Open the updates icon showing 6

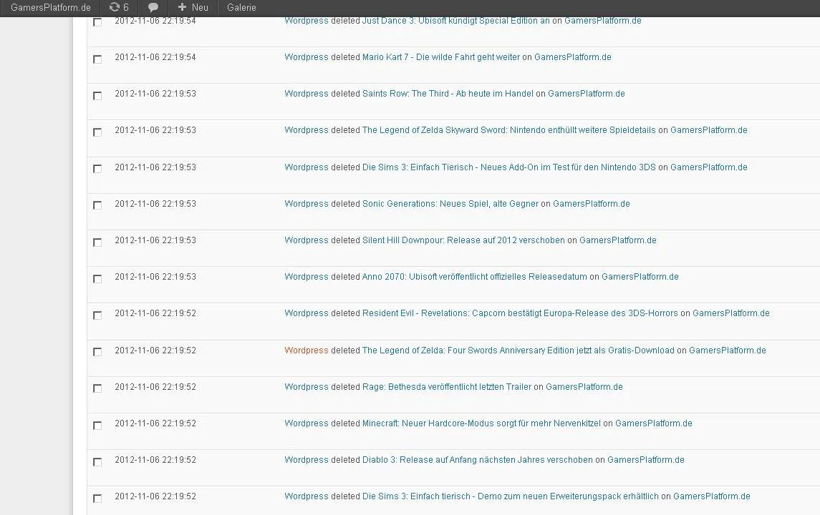119,7
